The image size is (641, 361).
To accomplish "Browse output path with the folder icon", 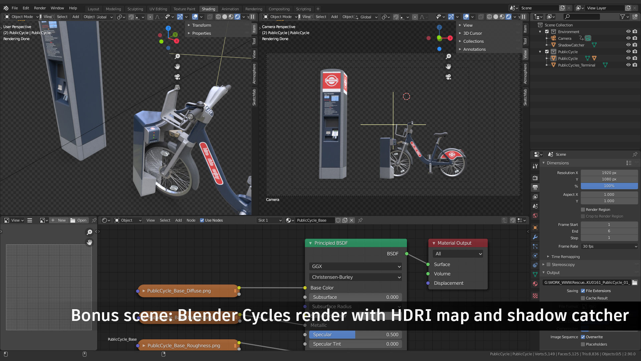I will point(635,282).
